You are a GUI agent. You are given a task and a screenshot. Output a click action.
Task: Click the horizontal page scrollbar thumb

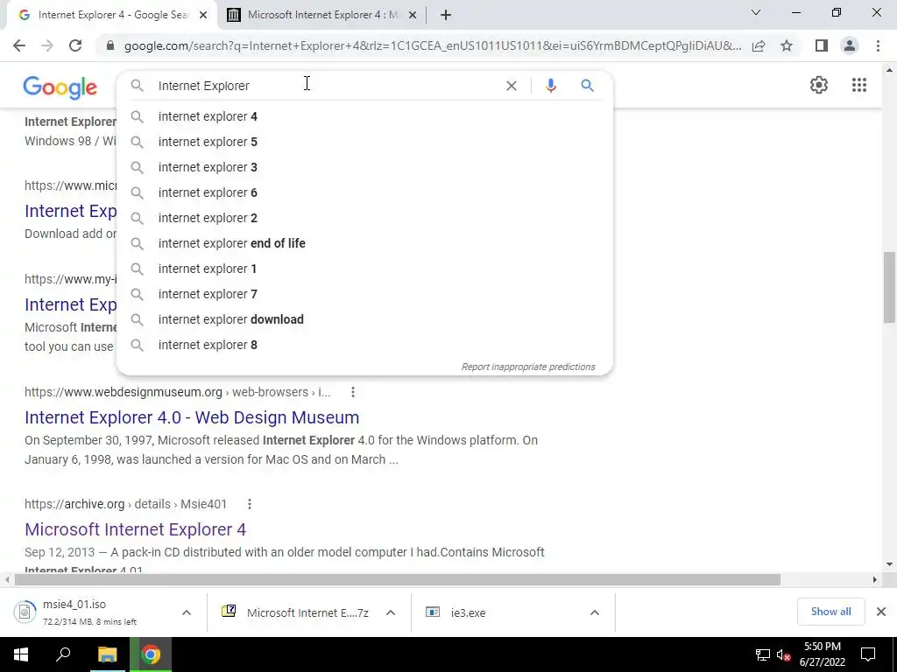(x=398, y=580)
